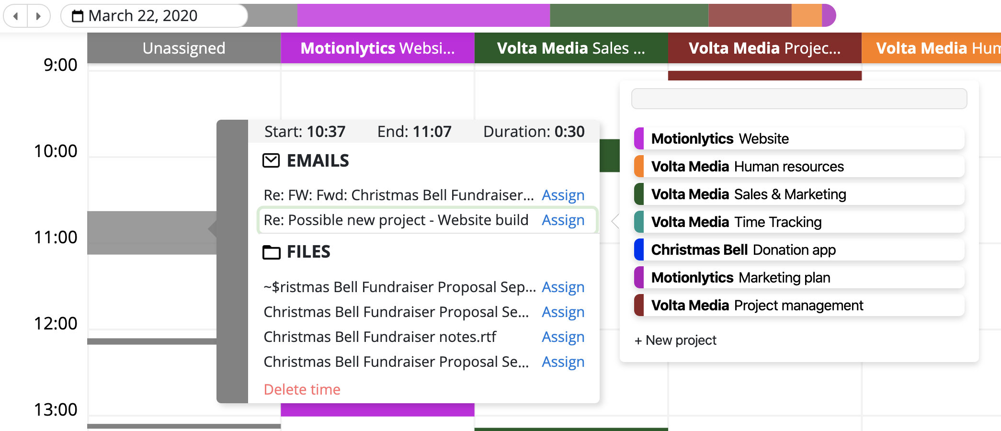
Task: Click the gray segment in the top timeline bar
Action: pyautogui.click(x=272, y=15)
